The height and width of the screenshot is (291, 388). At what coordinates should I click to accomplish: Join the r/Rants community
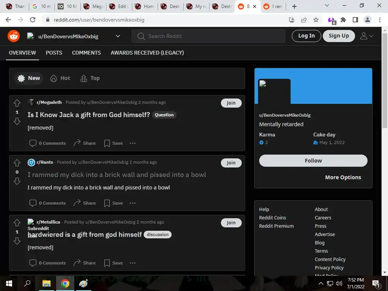pyautogui.click(x=231, y=163)
